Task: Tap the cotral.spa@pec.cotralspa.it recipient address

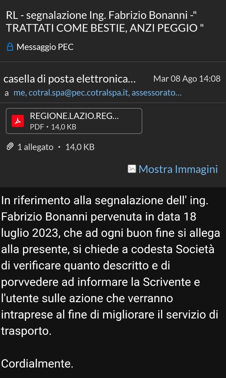Action: pos(79,93)
